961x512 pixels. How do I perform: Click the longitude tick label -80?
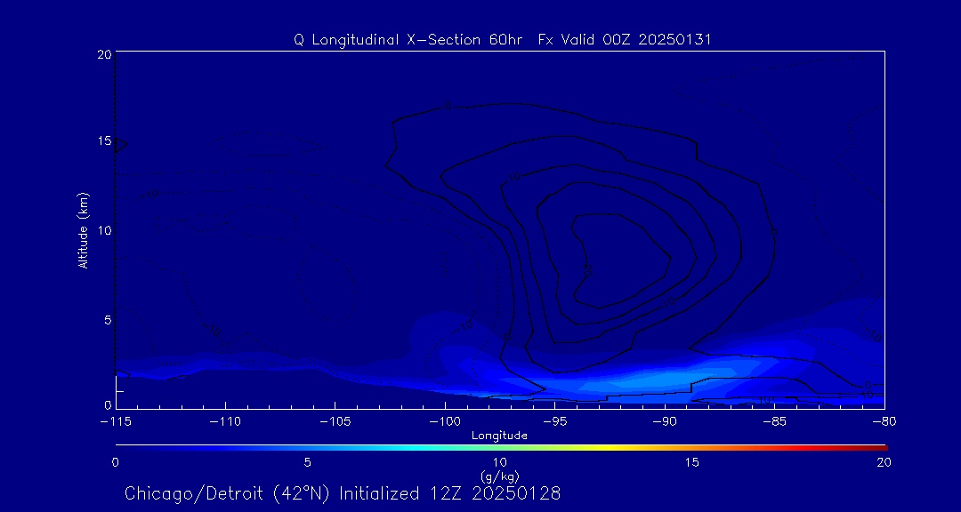coord(884,422)
